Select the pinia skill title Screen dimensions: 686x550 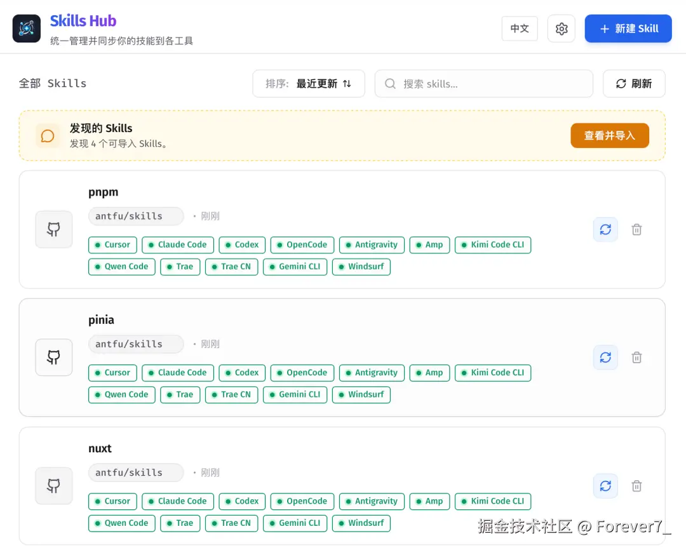coord(101,320)
